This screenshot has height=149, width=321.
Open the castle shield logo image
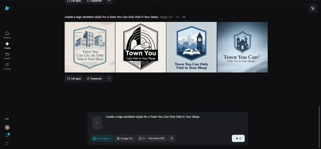point(242,47)
